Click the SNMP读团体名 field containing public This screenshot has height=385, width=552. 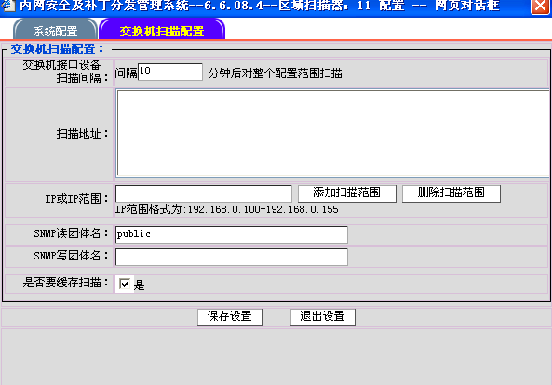(x=231, y=234)
